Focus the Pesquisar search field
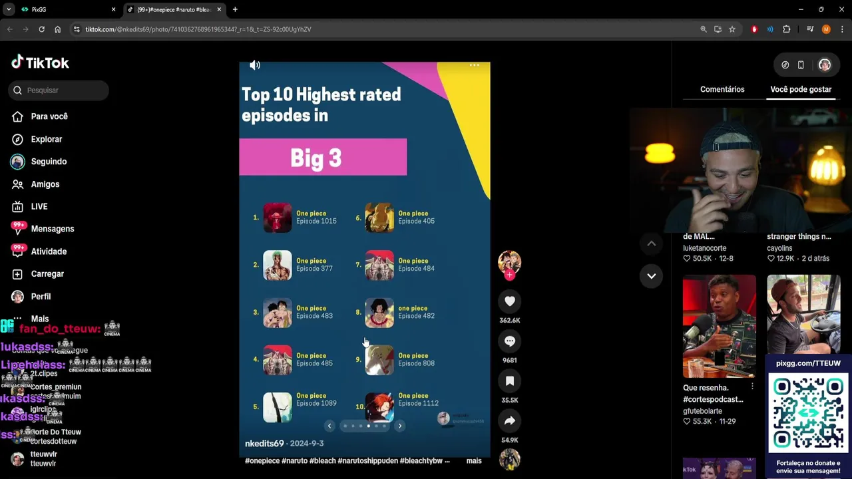This screenshot has height=479, width=852. point(59,90)
